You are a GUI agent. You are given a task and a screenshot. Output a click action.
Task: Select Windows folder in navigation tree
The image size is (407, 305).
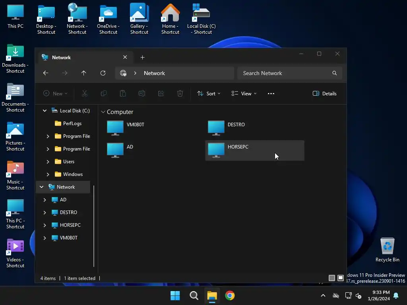(x=68, y=174)
